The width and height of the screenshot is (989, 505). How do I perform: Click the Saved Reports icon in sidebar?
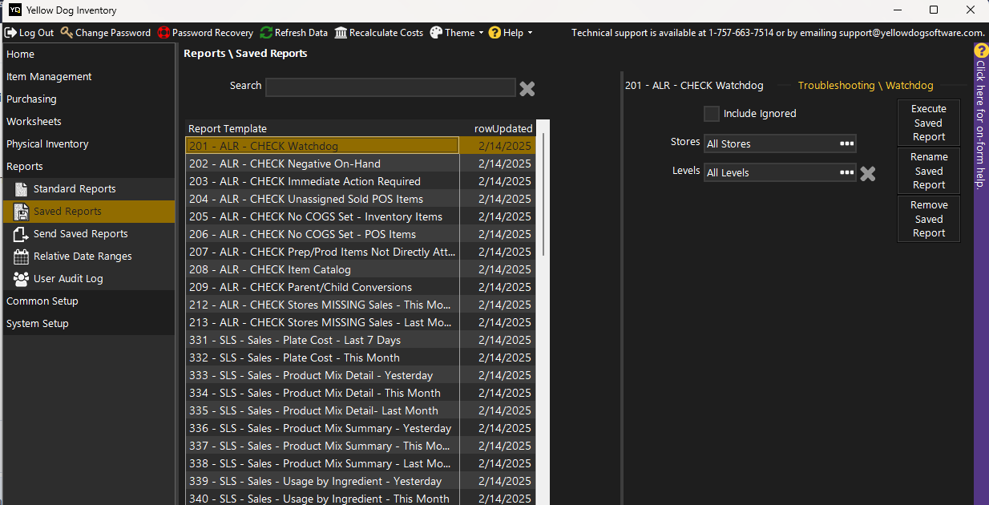coord(21,212)
